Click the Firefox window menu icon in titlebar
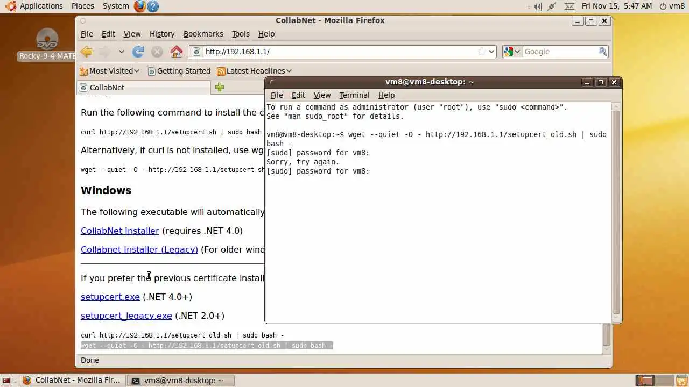This screenshot has height=387, width=689. pyautogui.click(x=82, y=21)
